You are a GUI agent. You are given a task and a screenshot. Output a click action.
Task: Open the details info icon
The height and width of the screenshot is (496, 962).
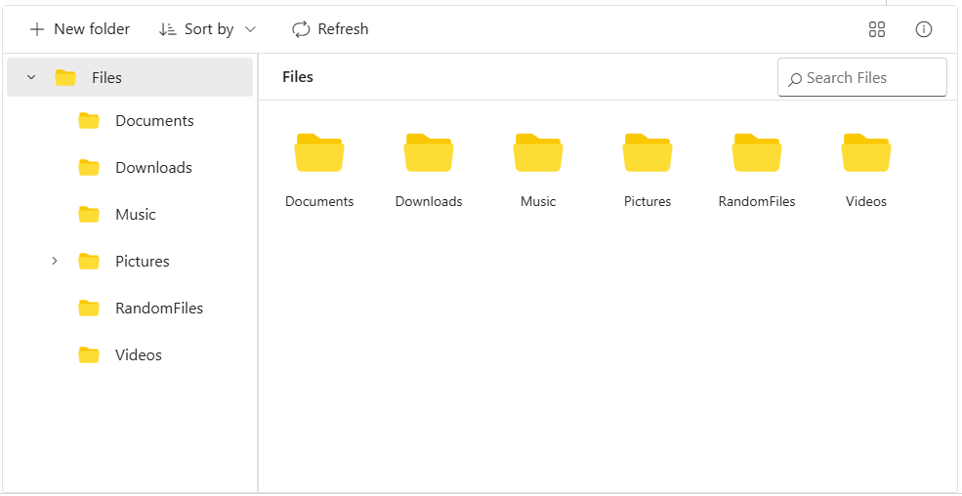click(923, 29)
